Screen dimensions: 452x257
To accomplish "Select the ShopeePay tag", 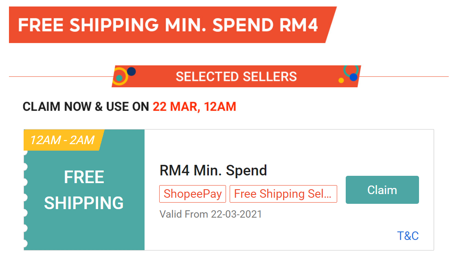I will pyautogui.click(x=192, y=194).
